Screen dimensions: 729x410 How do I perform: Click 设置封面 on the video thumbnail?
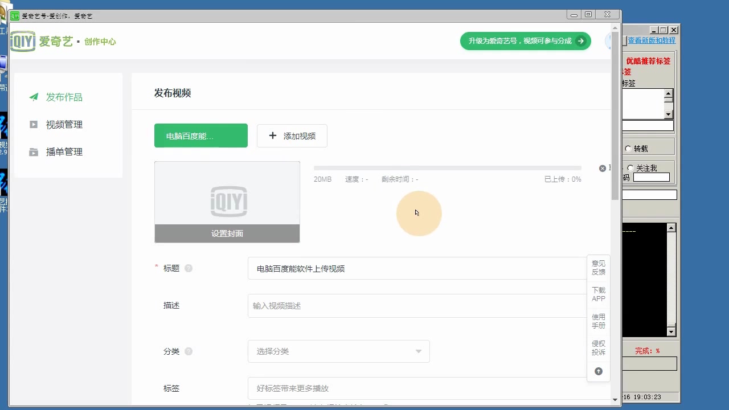pos(227,233)
